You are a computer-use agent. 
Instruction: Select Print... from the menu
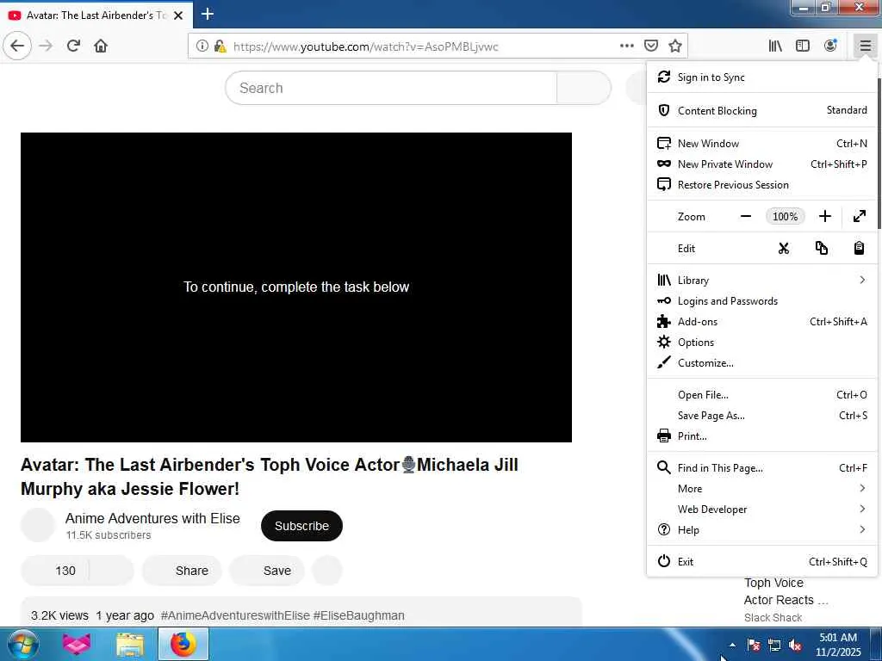tap(762, 436)
